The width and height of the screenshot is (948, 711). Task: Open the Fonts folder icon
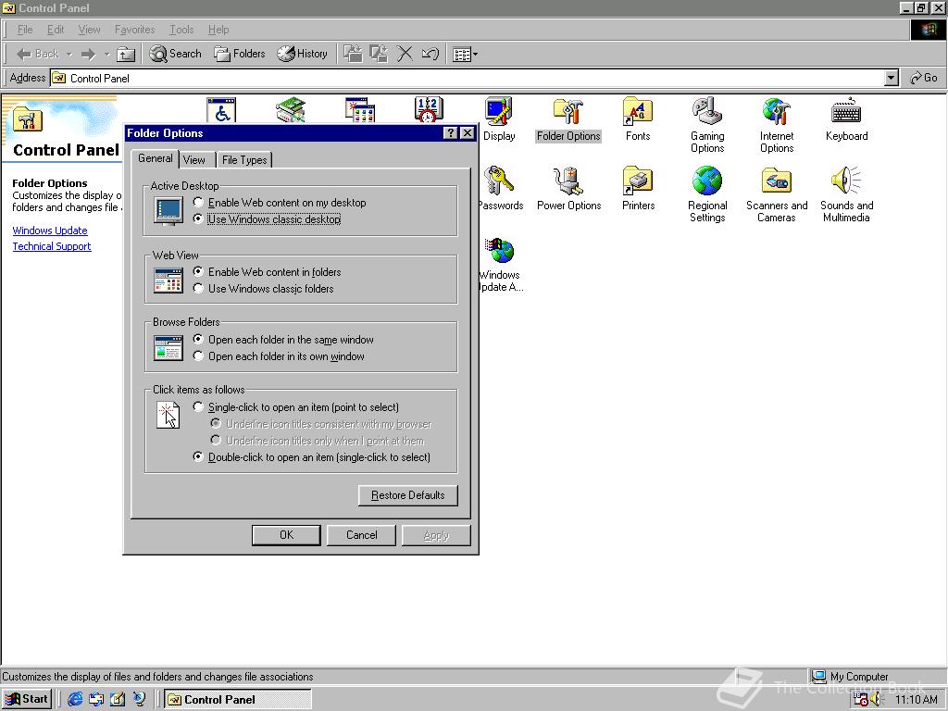point(638,119)
